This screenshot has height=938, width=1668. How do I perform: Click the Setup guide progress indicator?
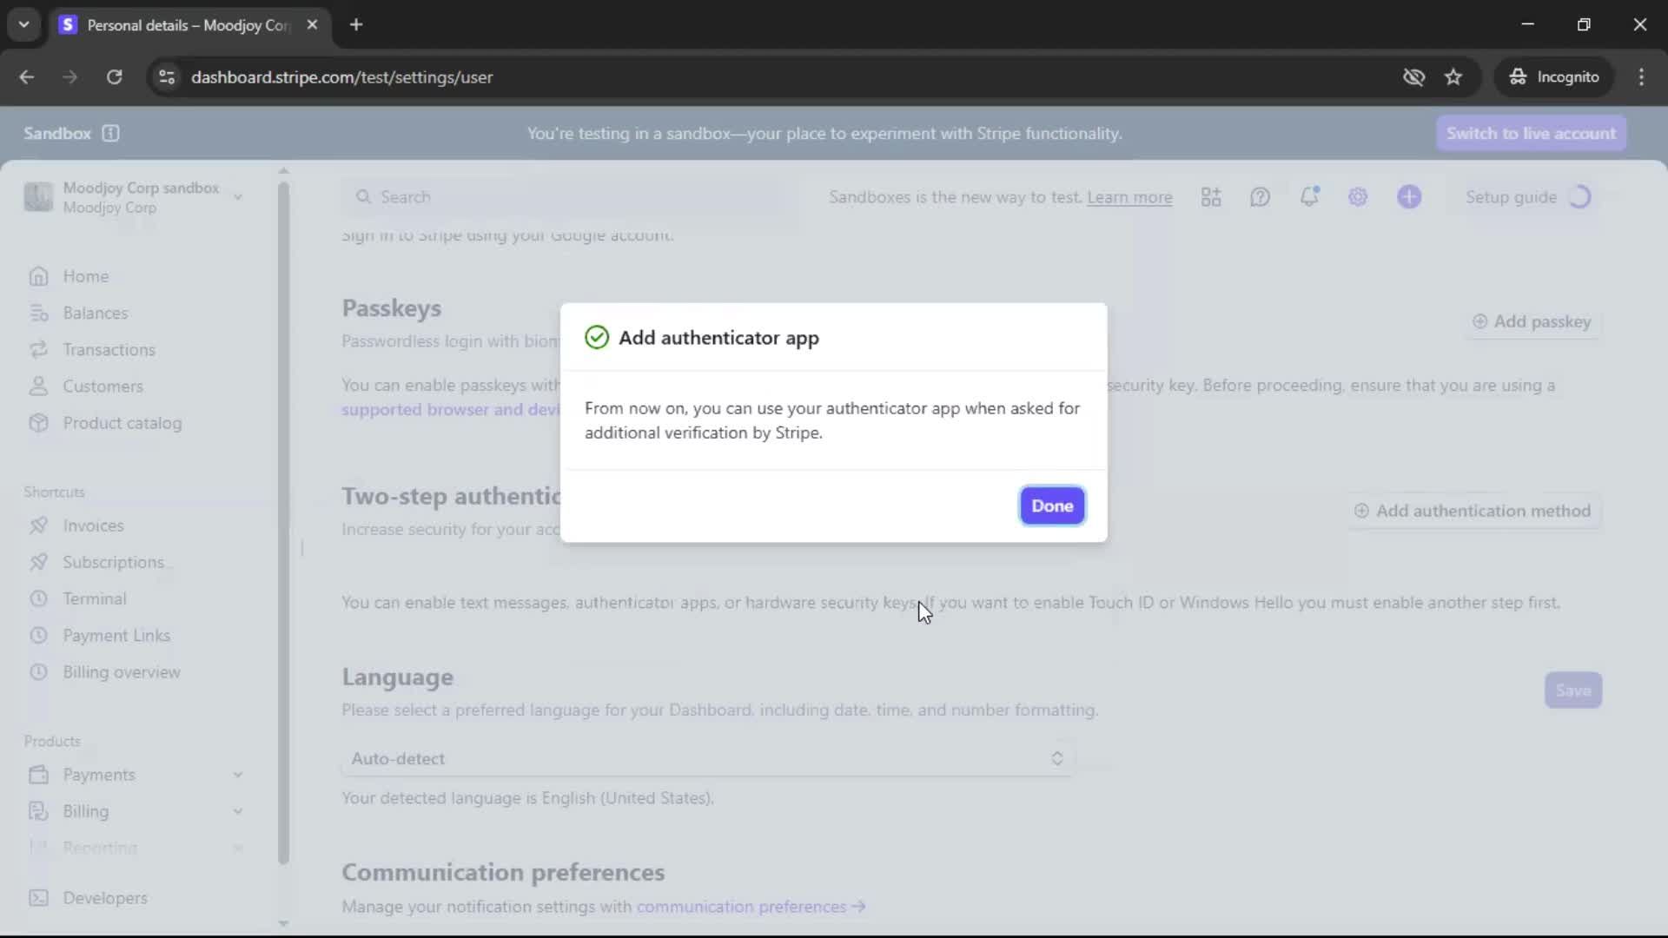click(x=1579, y=197)
